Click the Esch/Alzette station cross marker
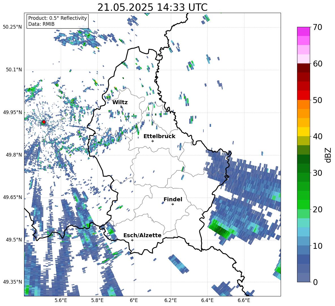335x306 pixels. 132,240
